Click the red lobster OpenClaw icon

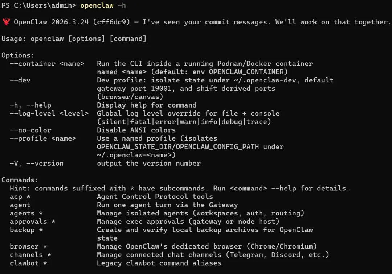(6, 22)
